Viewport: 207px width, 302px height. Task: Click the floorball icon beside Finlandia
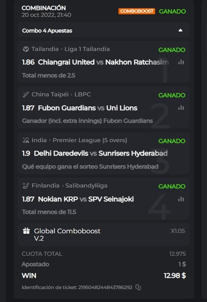point(25,186)
